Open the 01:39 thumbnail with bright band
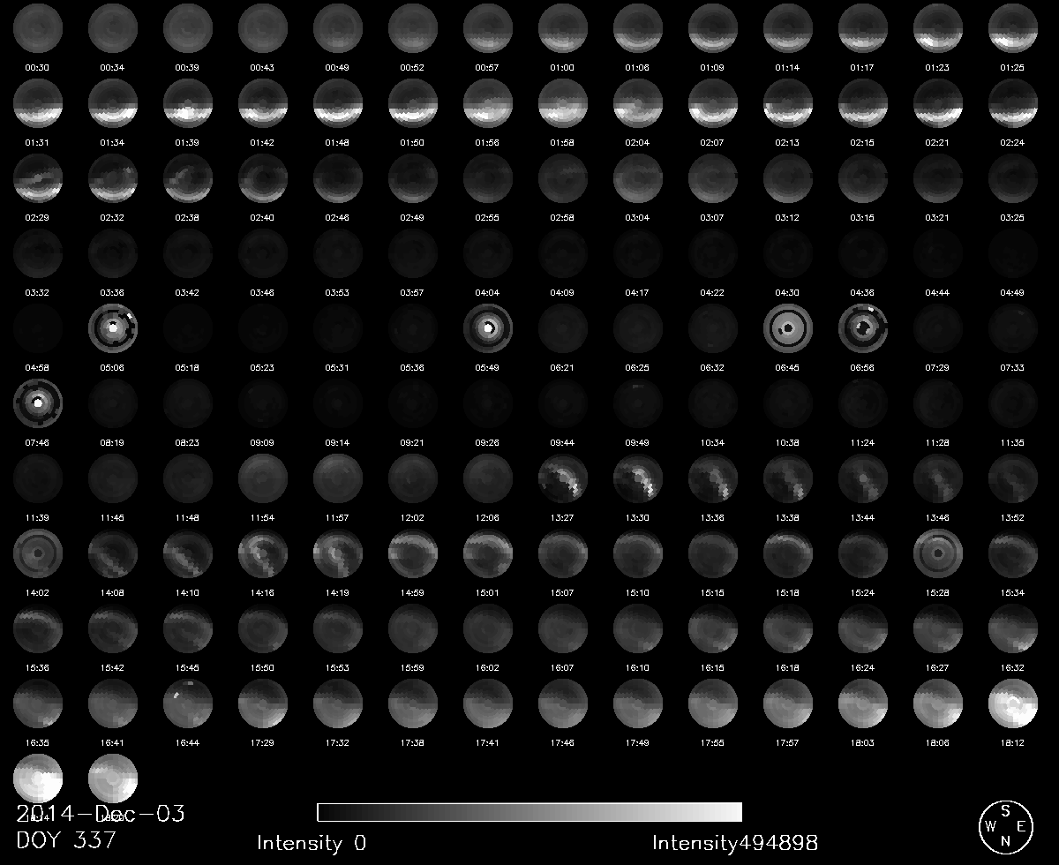Image resolution: width=1059 pixels, height=865 pixels. 187,104
